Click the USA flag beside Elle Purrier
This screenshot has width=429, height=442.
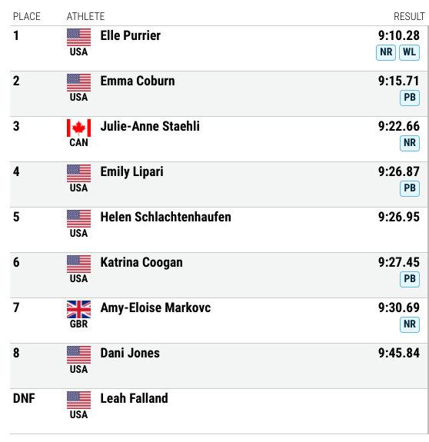[78, 37]
